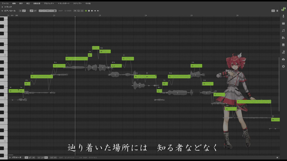Open the cloud license update panel
Image resolution: width=287 pixels, height=161 pixels.
point(283,59)
